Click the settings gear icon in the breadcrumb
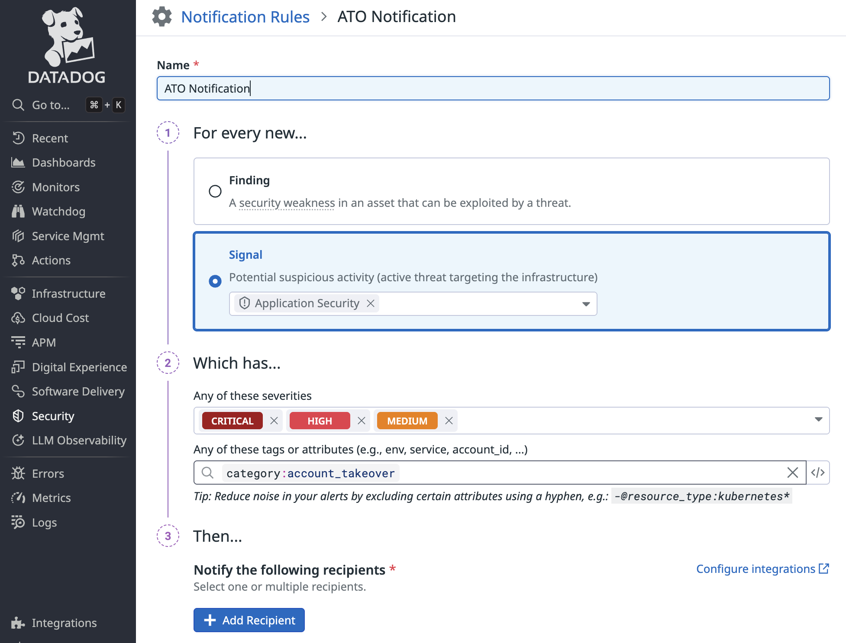The height and width of the screenshot is (643, 846). coord(162,17)
